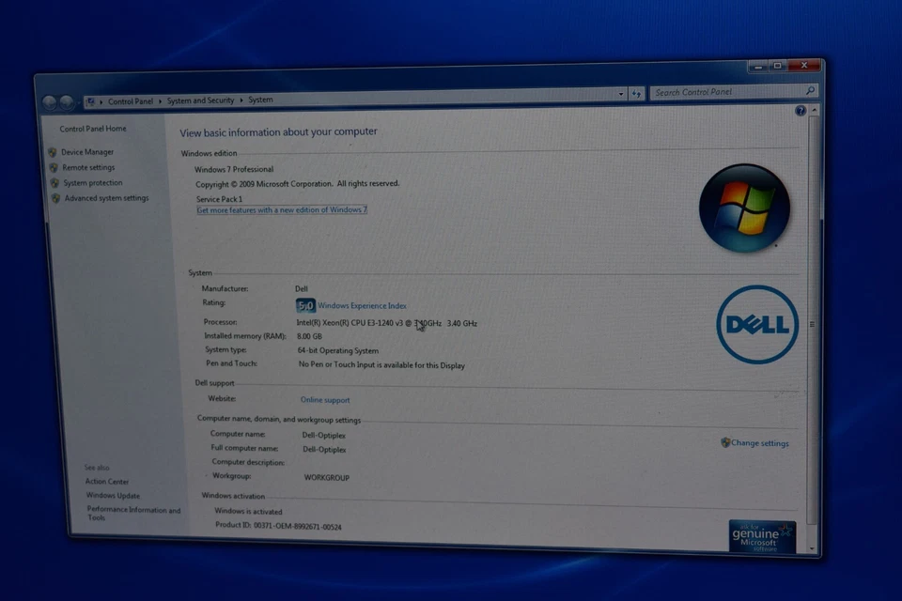Click the Windows flag logo
This screenshot has width=902, height=601.
point(745,207)
